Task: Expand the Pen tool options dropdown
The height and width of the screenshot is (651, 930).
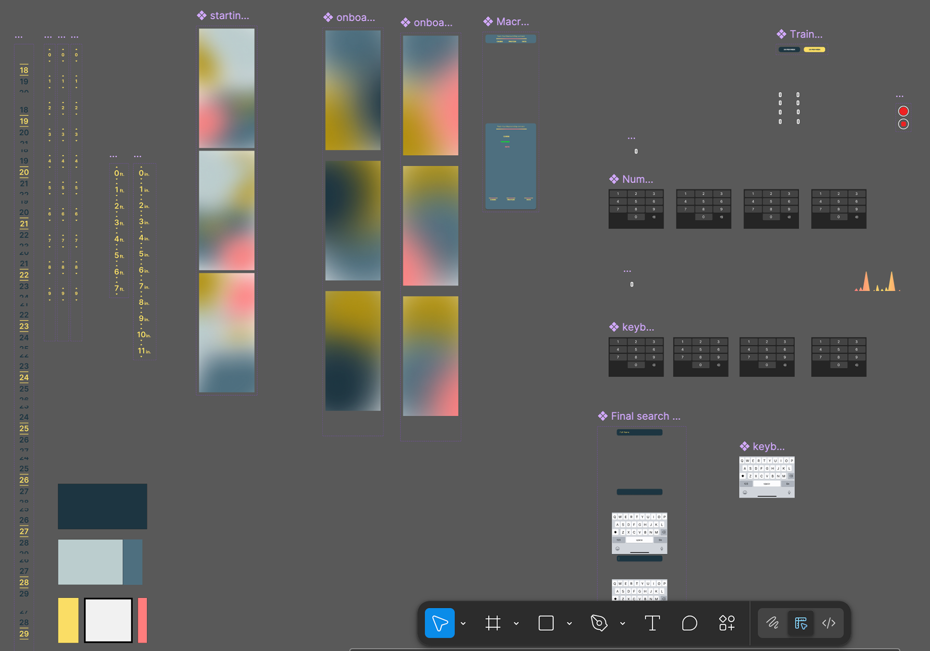Action: [x=623, y=623]
